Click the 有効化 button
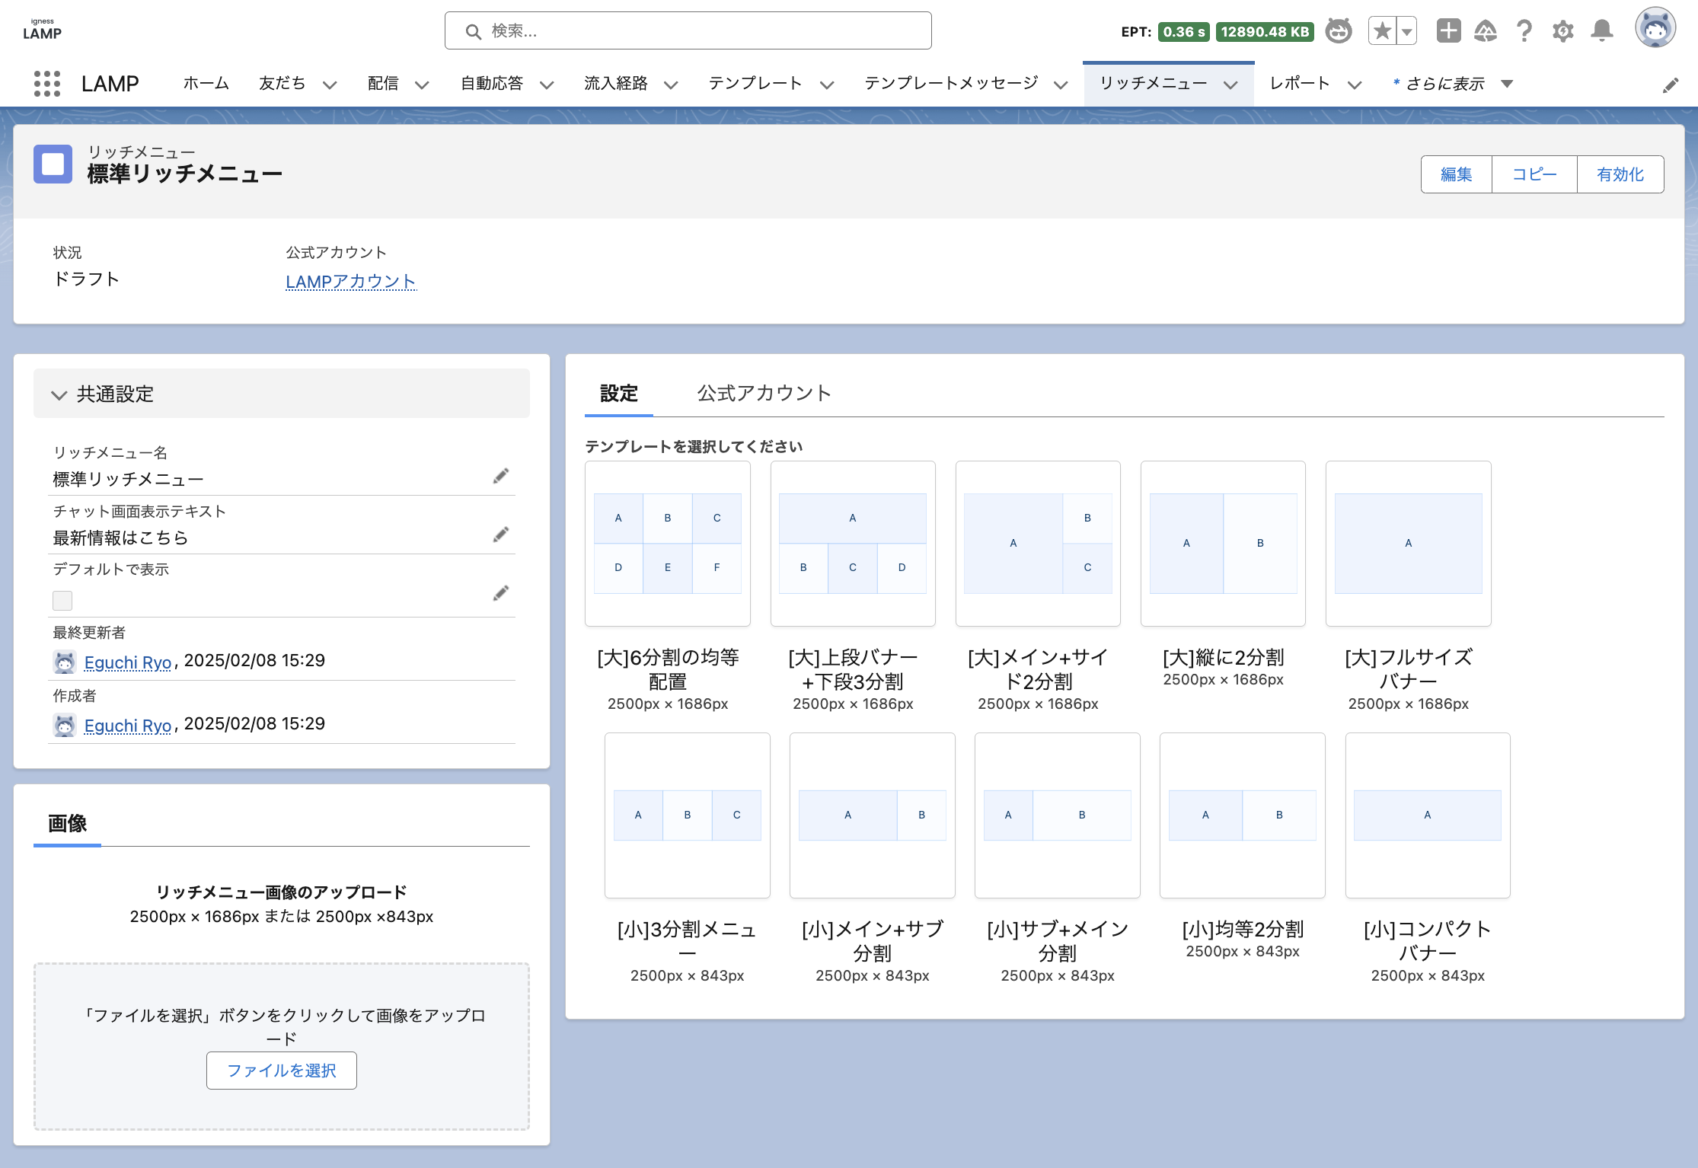 1620,174
